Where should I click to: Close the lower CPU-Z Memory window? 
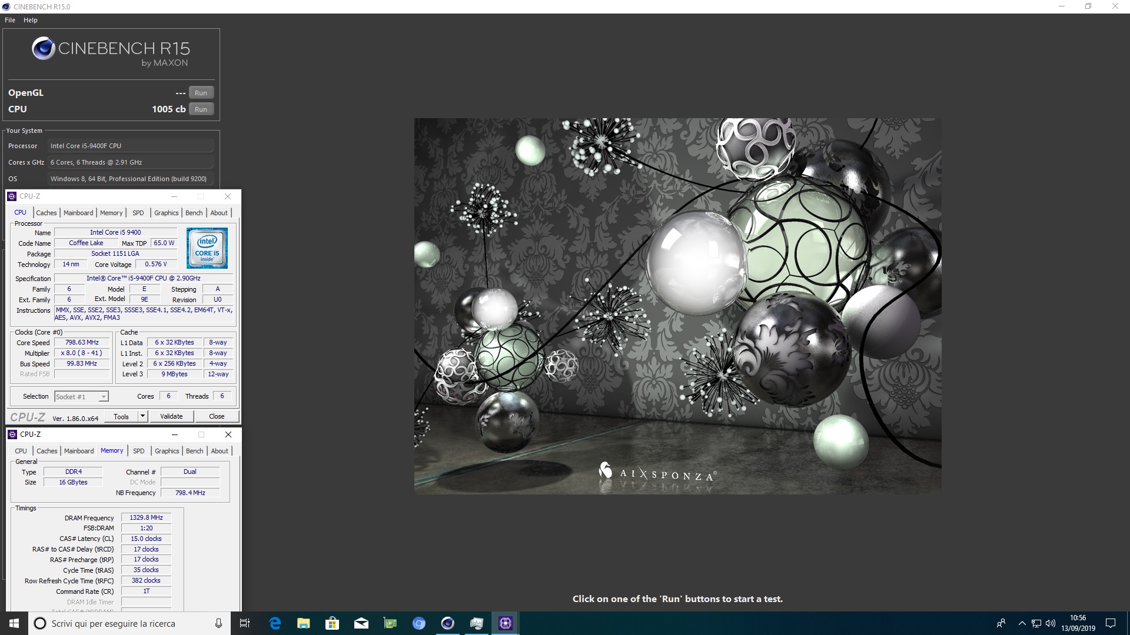pyautogui.click(x=228, y=435)
